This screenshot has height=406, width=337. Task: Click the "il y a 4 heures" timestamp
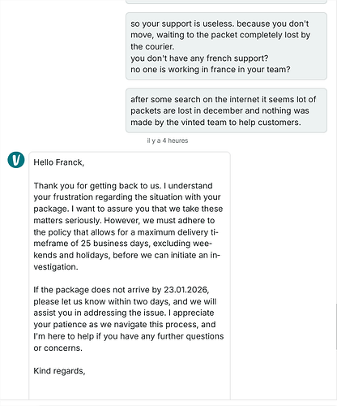(168, 140)
